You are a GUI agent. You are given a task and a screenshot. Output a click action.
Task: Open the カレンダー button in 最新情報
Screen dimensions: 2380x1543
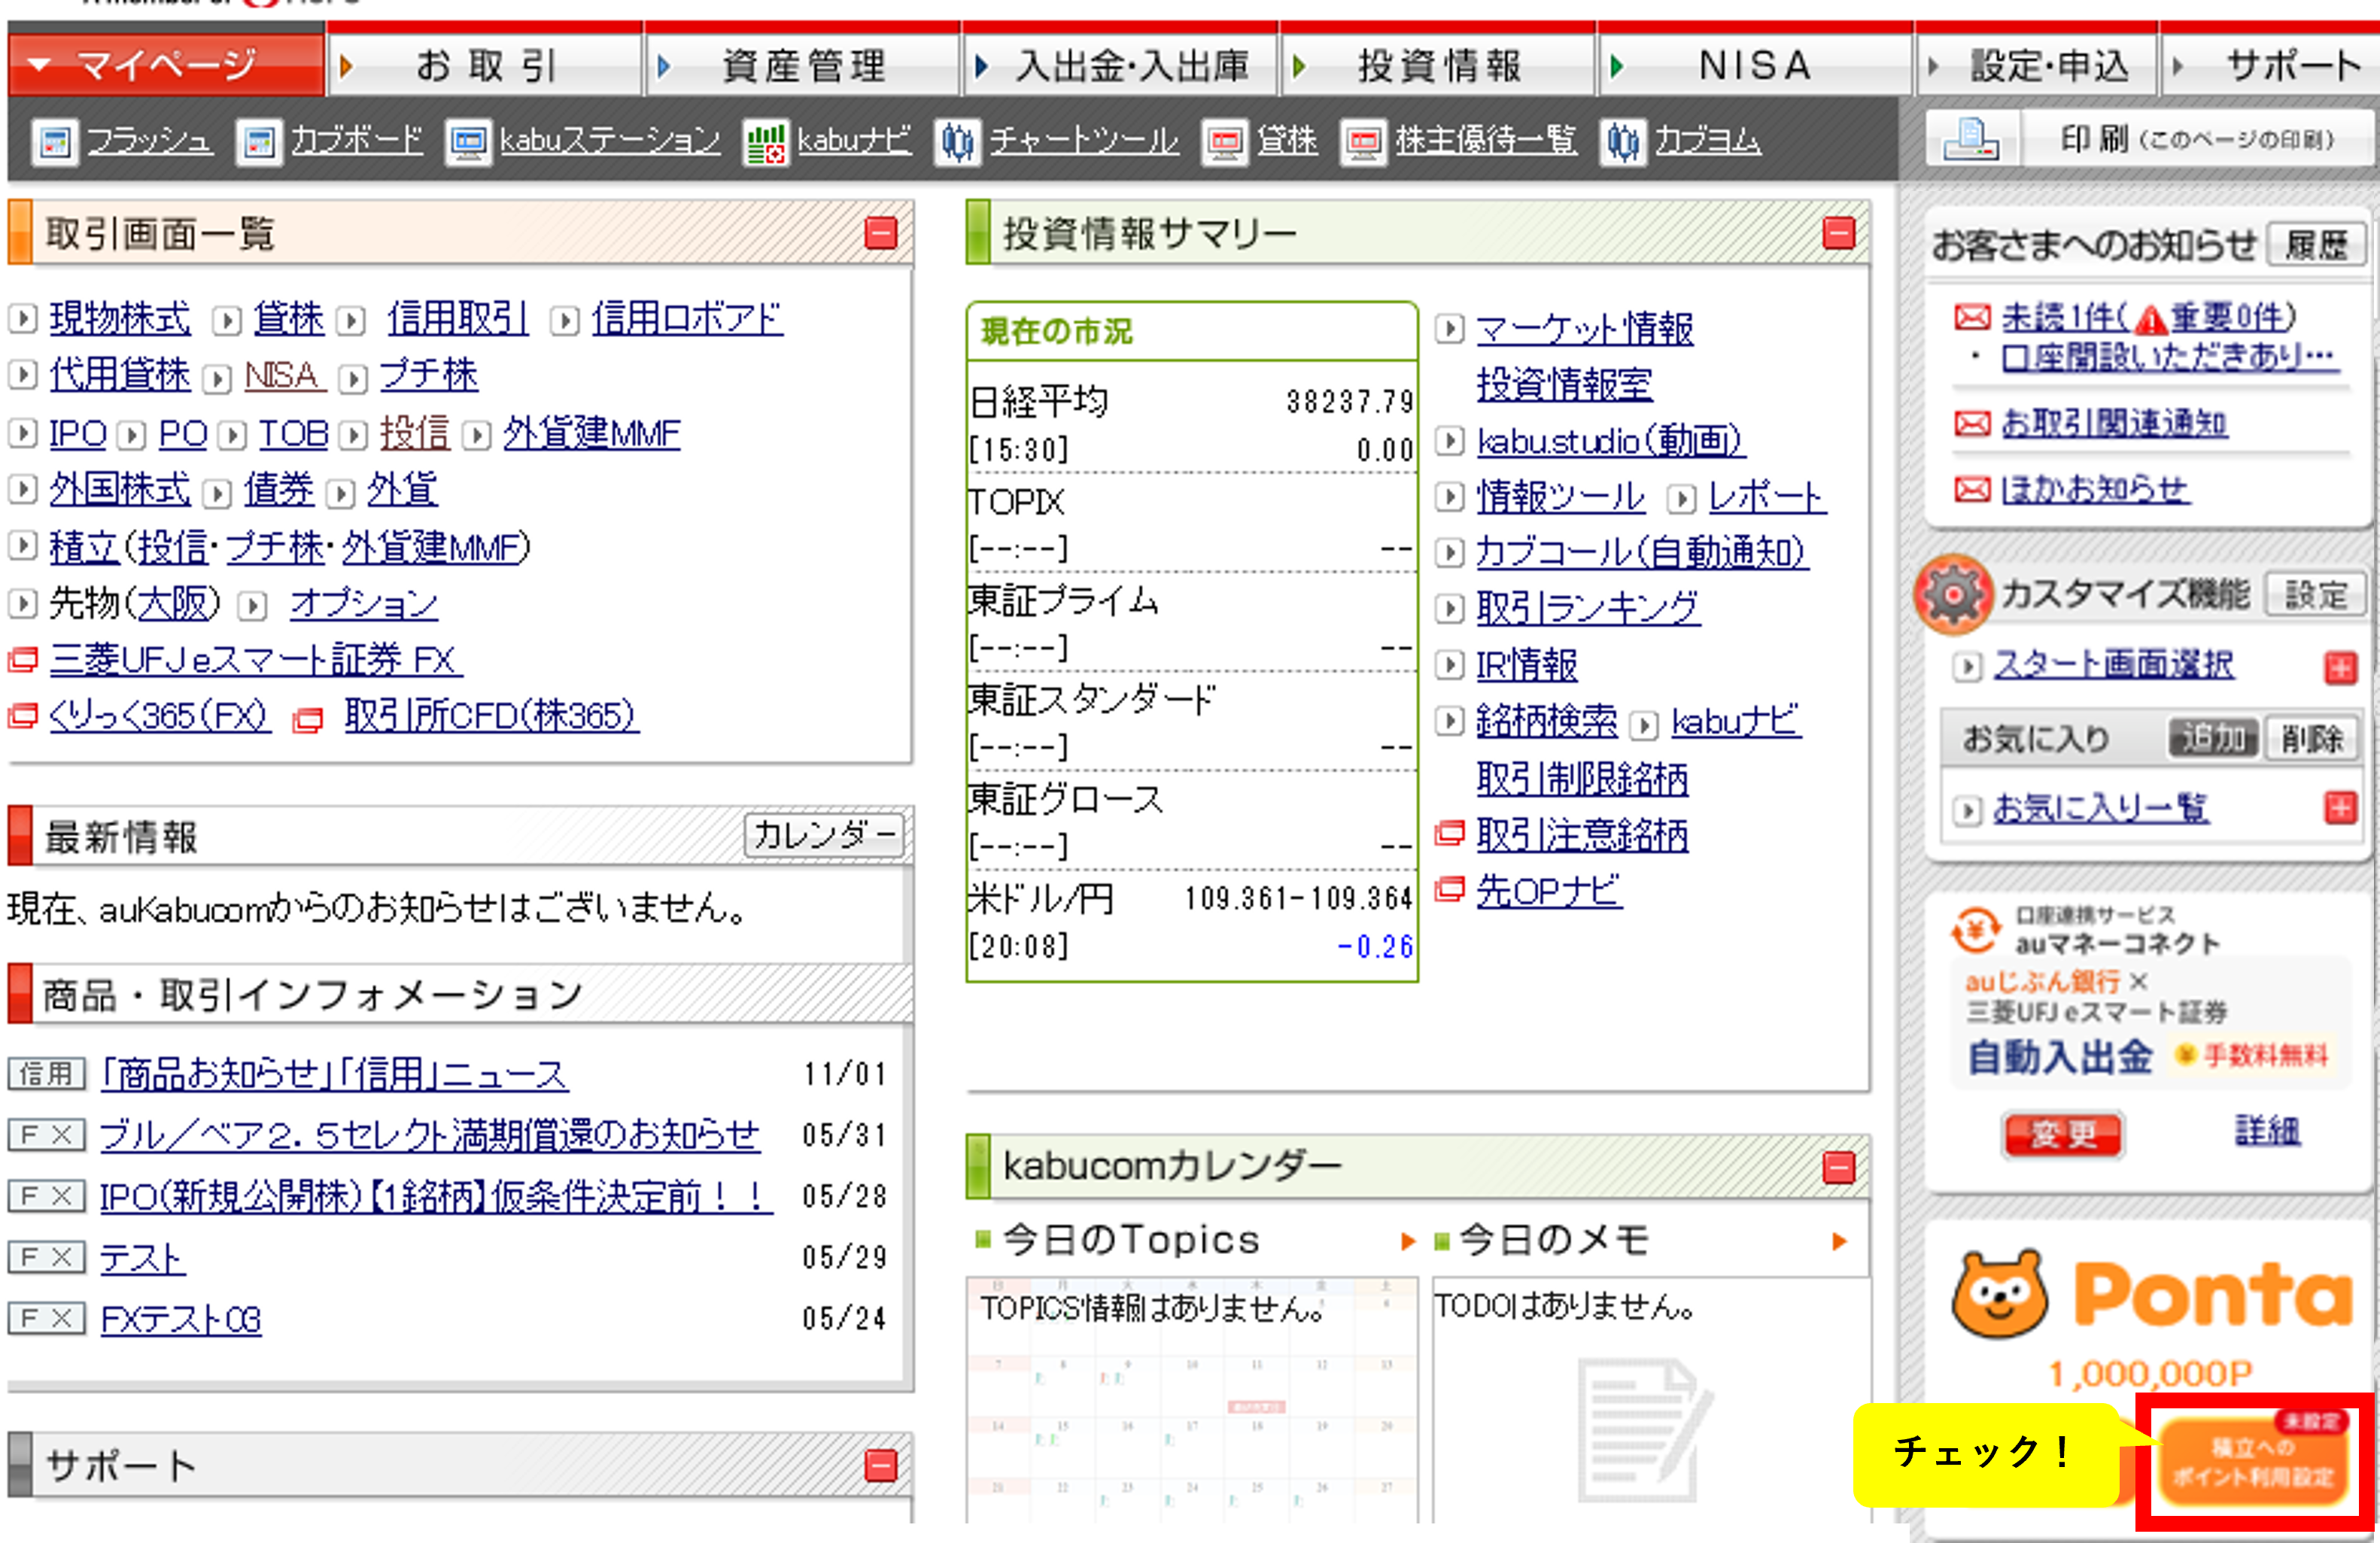pyautogui.click(x=824, y=835)
